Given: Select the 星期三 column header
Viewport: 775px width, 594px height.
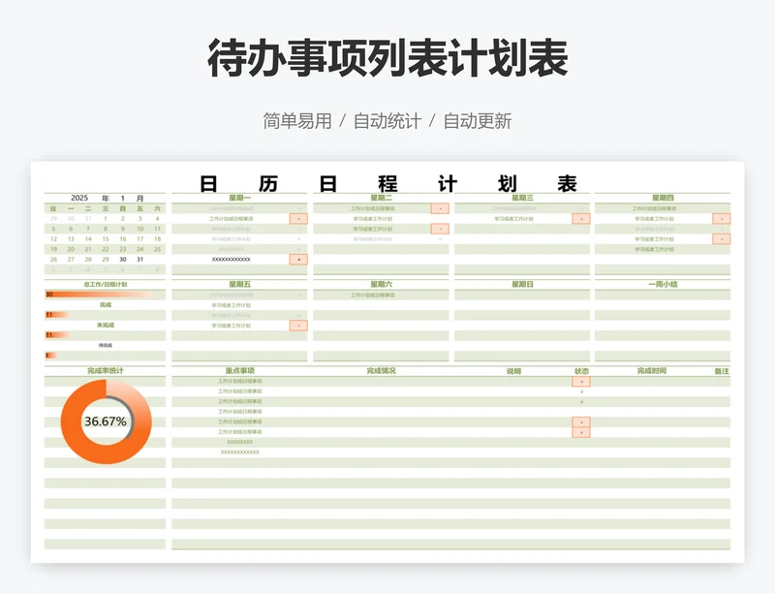Looking at the screenshot, I should [522, 198].
